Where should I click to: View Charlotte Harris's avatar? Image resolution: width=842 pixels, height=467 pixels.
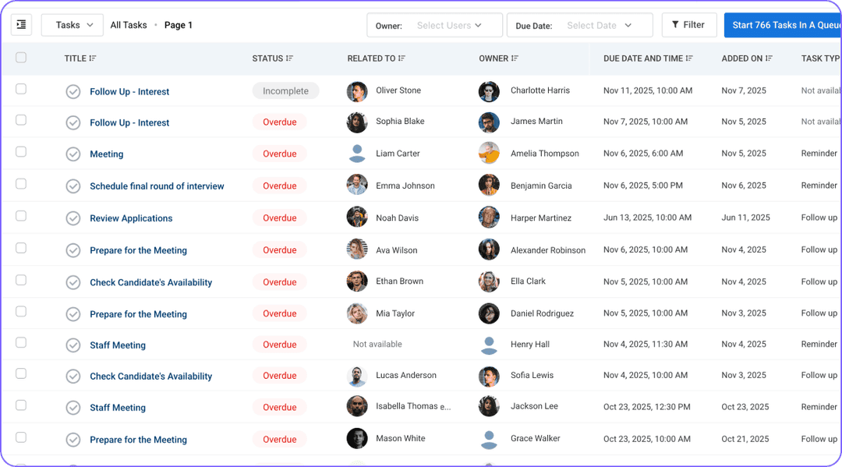(489, 90)
